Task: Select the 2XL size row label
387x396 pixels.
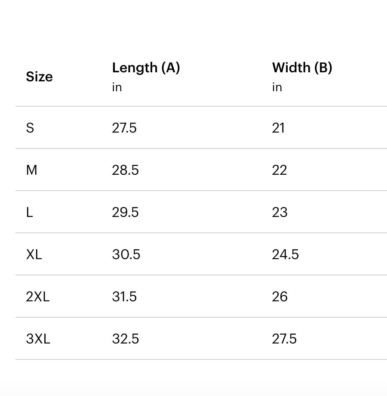Action: point(38,297)
